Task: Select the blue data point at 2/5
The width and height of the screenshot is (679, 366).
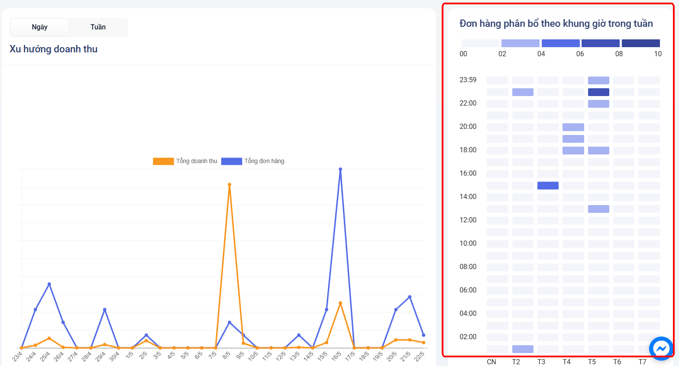Action: coord(146,335)
